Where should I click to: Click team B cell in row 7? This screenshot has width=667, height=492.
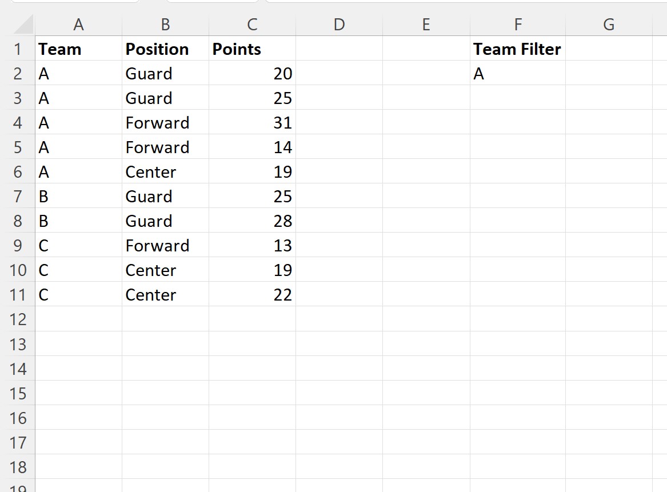[79, 197]
